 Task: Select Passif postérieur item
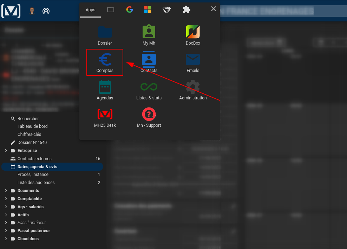tap(34, 231)
